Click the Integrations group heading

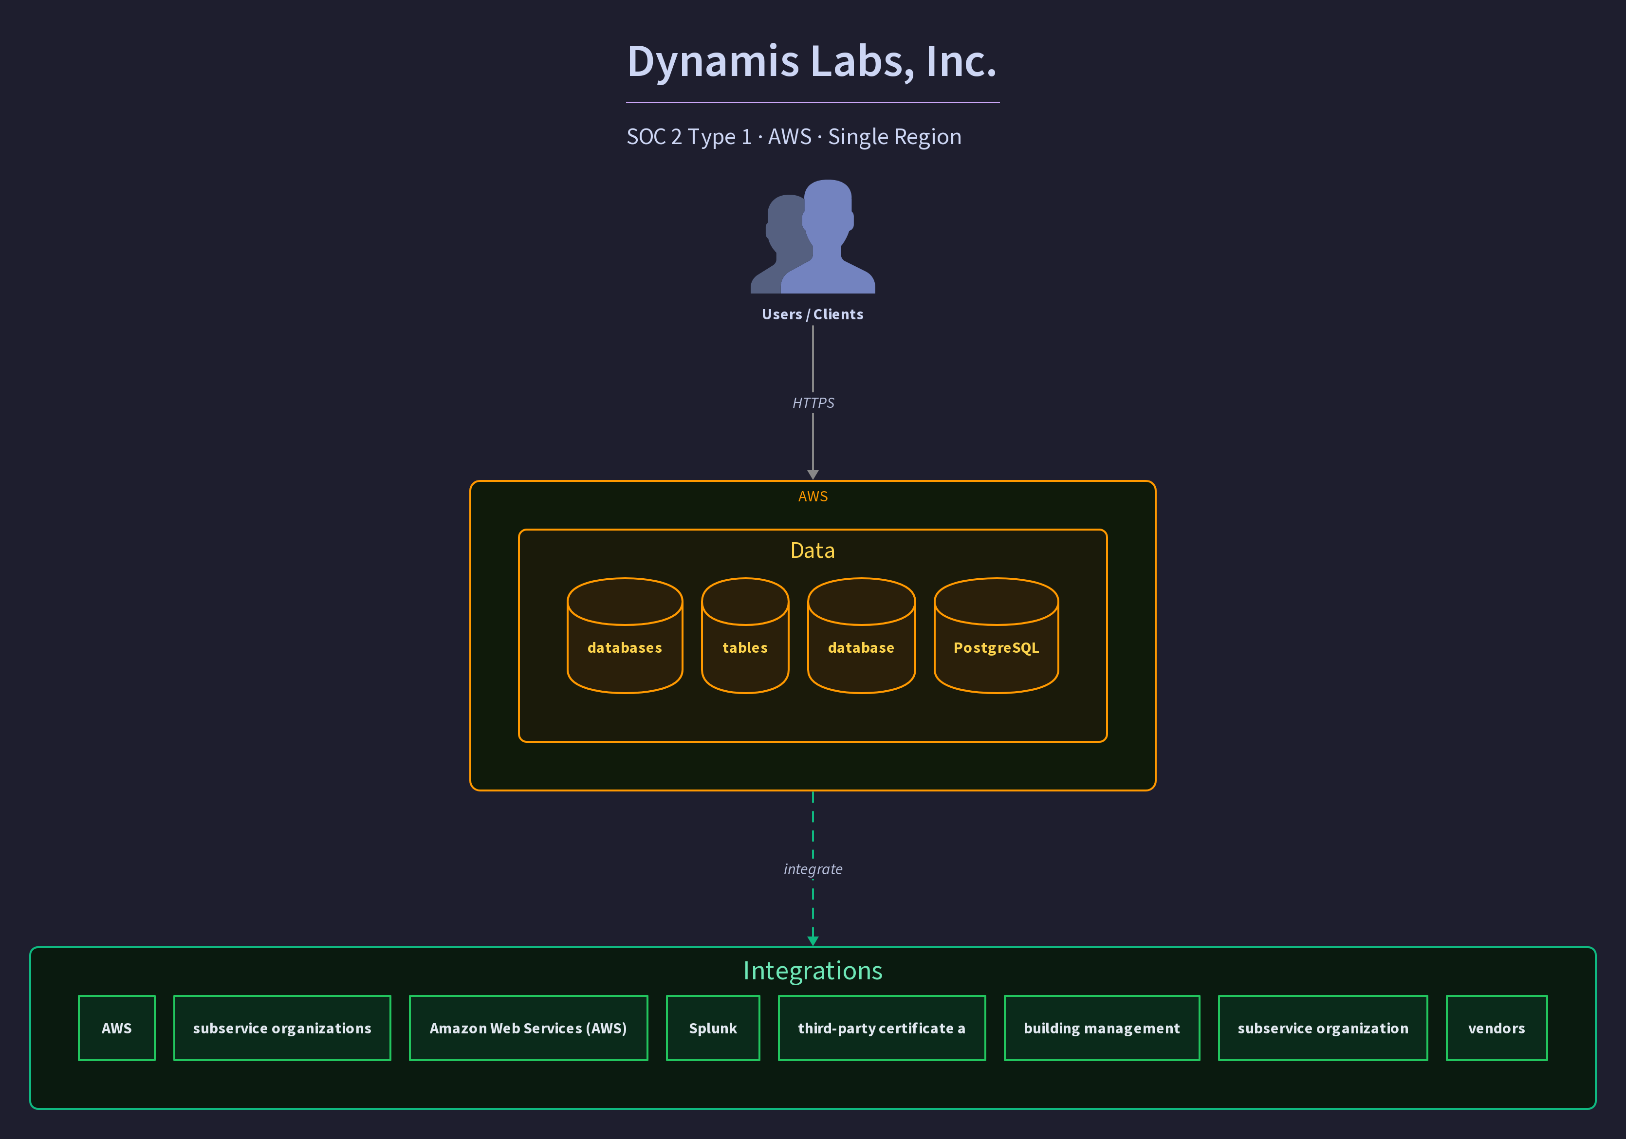pos(813,971)
